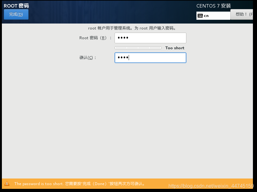Viewport: 257px width, 192px height.
Task: Click the 完成(D) Done button
Action: (16, 14)
